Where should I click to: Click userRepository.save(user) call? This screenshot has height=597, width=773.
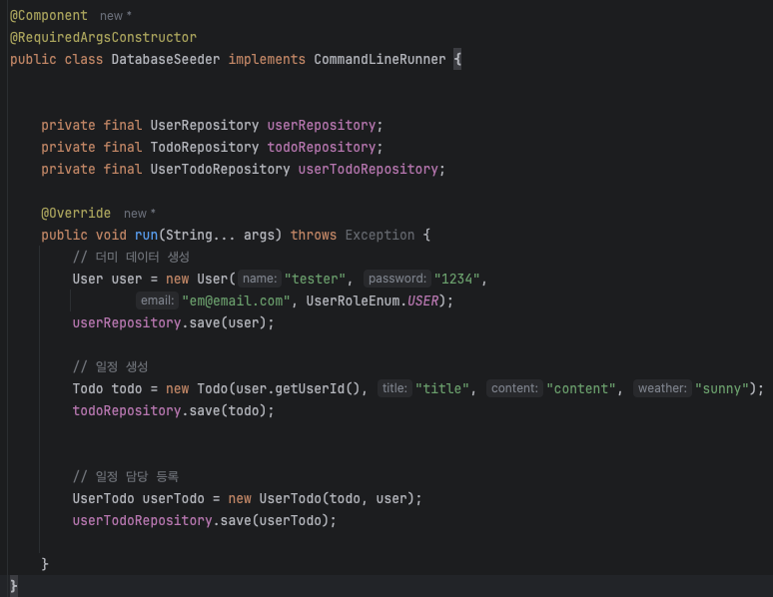173,322
